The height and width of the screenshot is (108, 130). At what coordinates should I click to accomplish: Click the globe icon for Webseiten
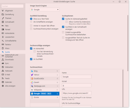coord(3,67)
